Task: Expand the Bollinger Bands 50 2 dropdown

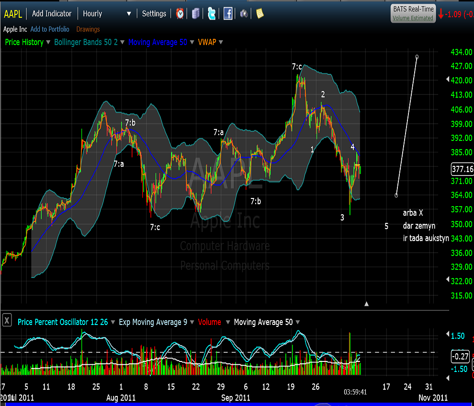Action: [122, 42]
